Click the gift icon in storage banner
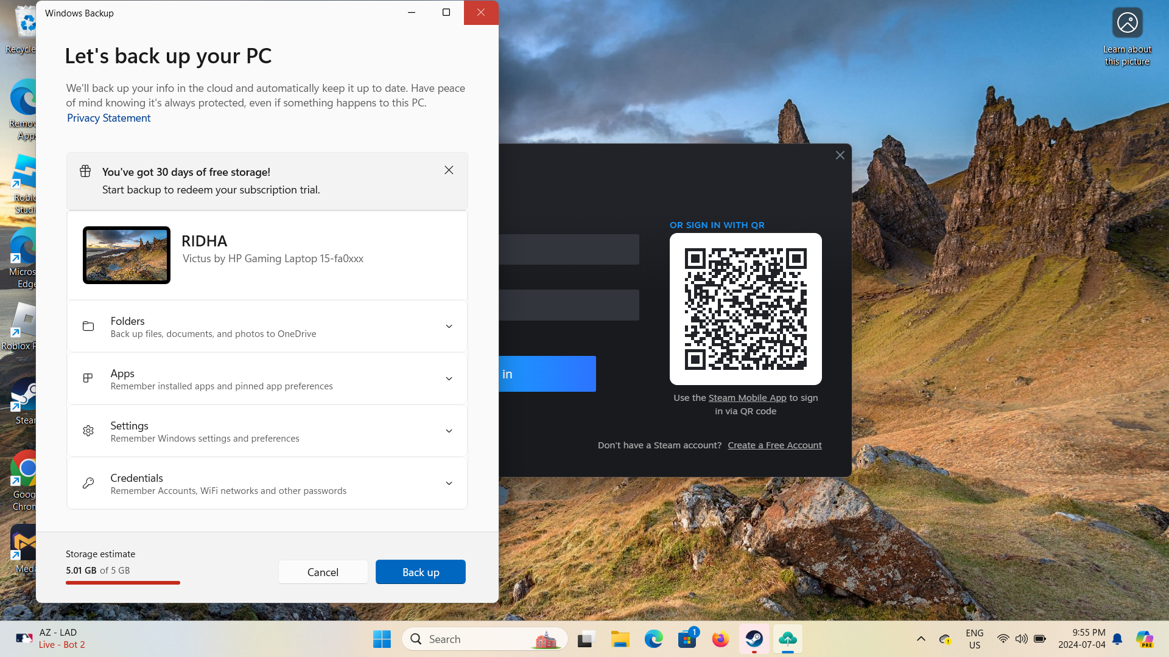Viewport: 1169px width, 657px height. [85, 172]
